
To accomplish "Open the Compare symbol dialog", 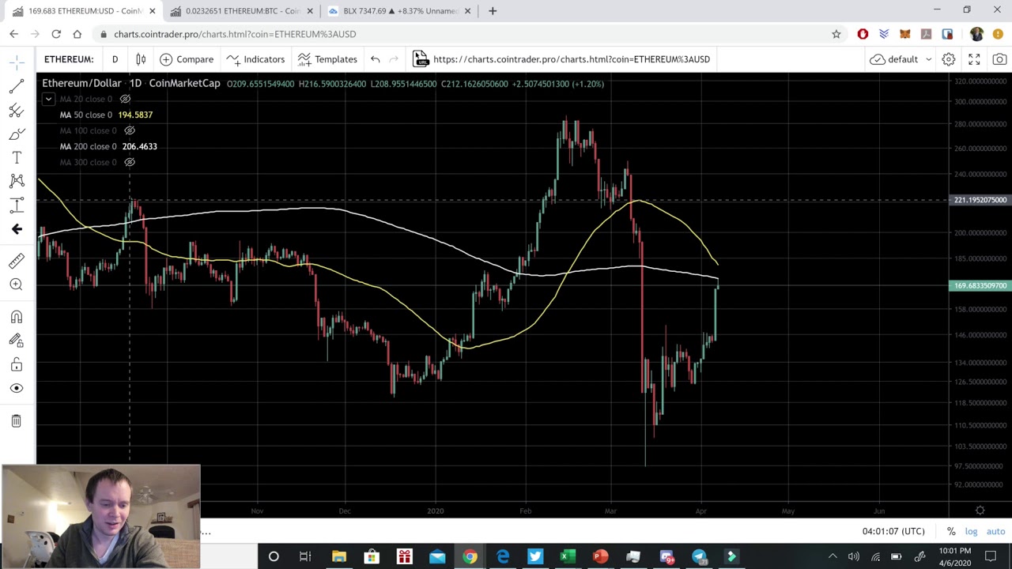I will [187, 59].
